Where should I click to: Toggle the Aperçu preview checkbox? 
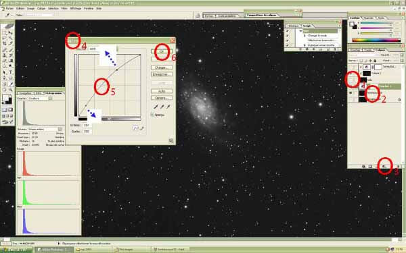click(152, 115)
